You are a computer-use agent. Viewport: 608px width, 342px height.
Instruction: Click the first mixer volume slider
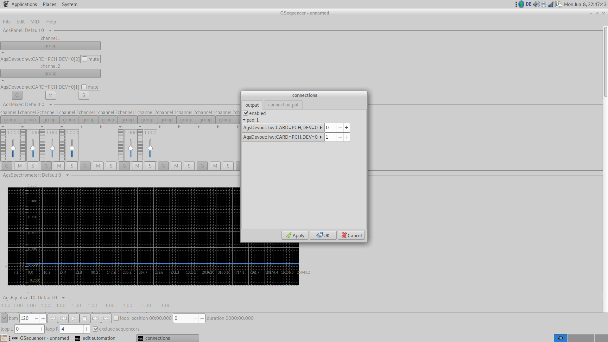[13, 149]
